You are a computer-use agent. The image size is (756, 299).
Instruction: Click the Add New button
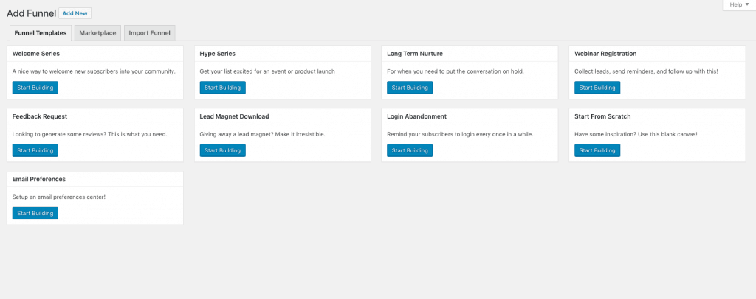pos(75,13)
